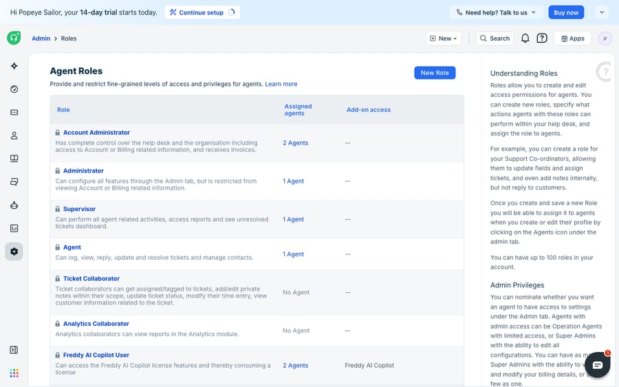Open the Solutions book icon in sidebar

[x=14, y=159]
